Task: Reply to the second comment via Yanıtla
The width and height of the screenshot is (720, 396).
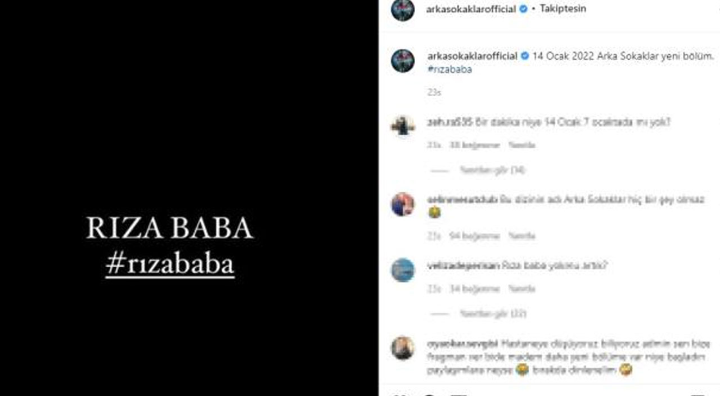Action: [x=522, y=236]
